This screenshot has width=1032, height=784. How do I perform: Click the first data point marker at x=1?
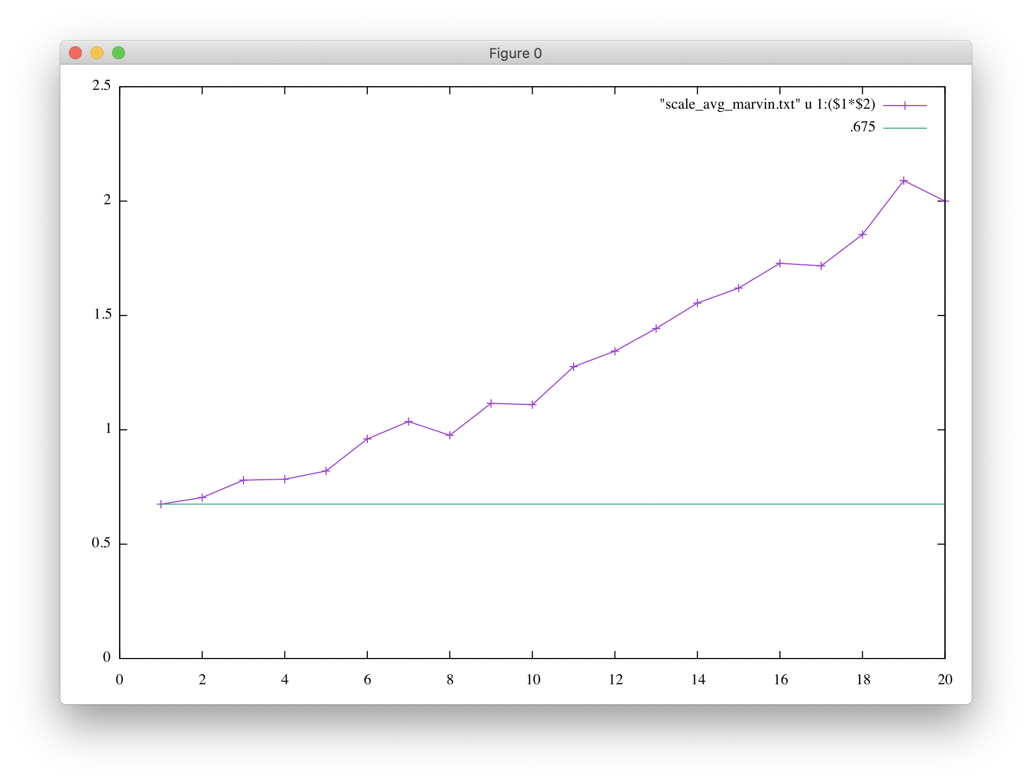[161, 503]
